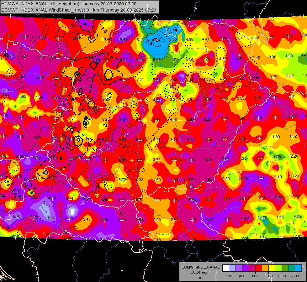Click the grid point labeled 9.71
This screenshot has width=307, height=282.
pos(74,58)
